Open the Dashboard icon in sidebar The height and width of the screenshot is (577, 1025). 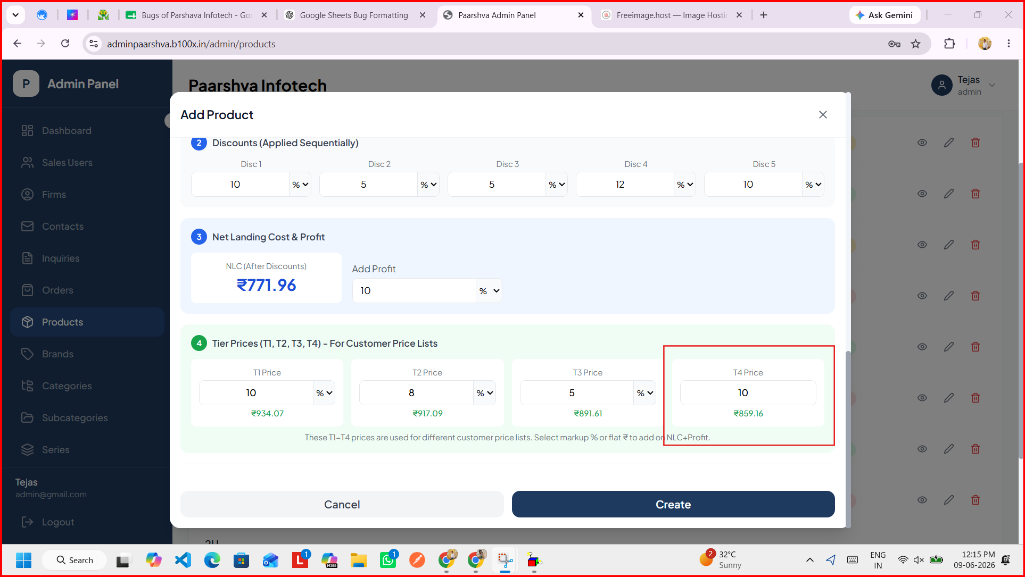click(27, 131)
